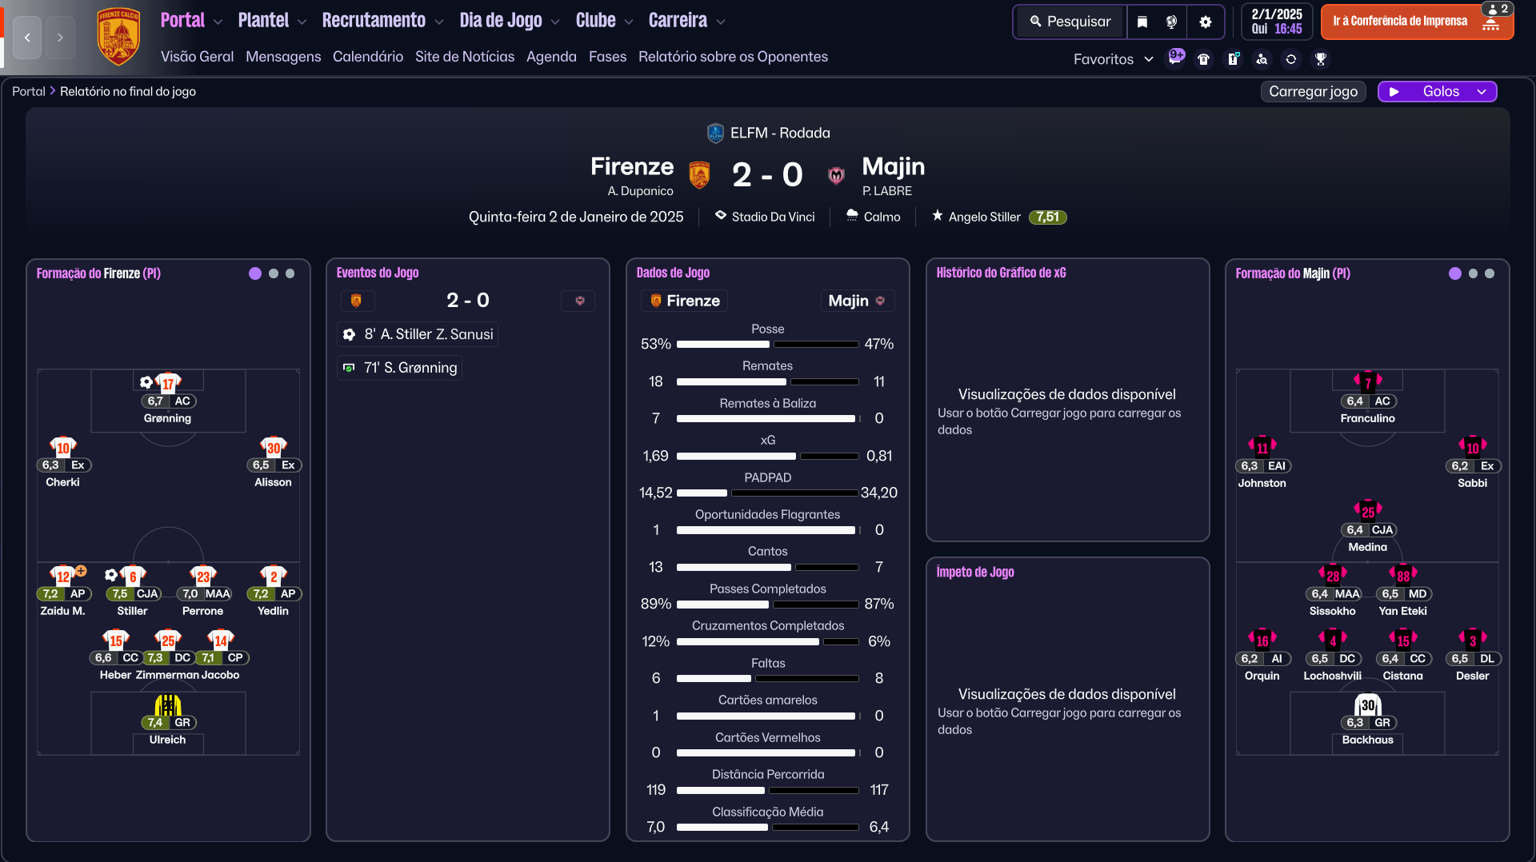Click the Carregar jogo button
The image size is (1536, 862).
click(1313, 92)
